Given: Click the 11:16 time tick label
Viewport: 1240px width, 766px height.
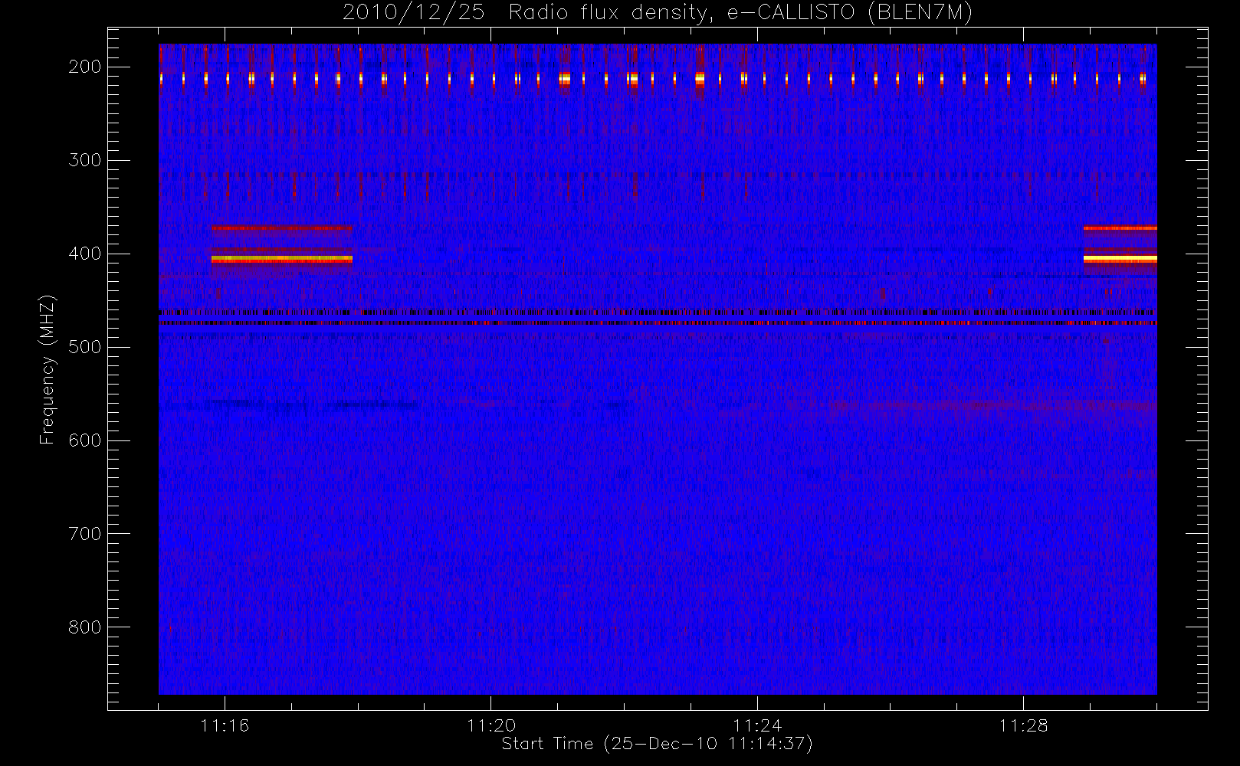Looking at the screenshot, I should click(x=225, y=725).
